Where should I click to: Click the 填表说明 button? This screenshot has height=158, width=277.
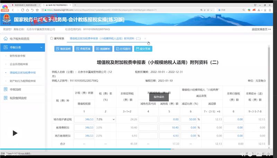click(x=63, y=49)
